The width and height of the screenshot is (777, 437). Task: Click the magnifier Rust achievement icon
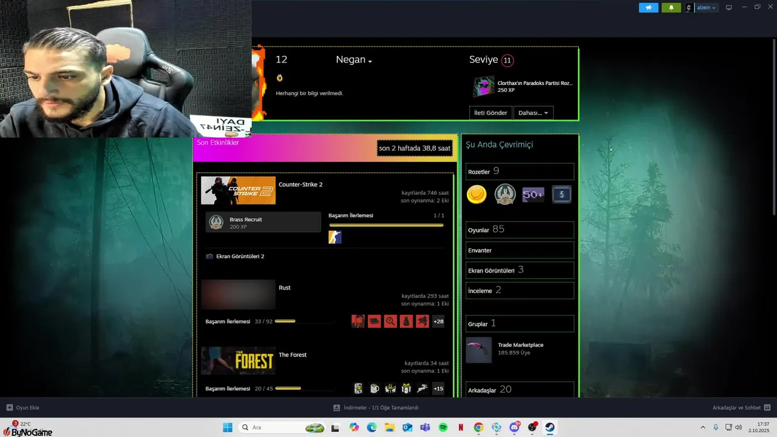pyautogui.click(x=390, y=321)
